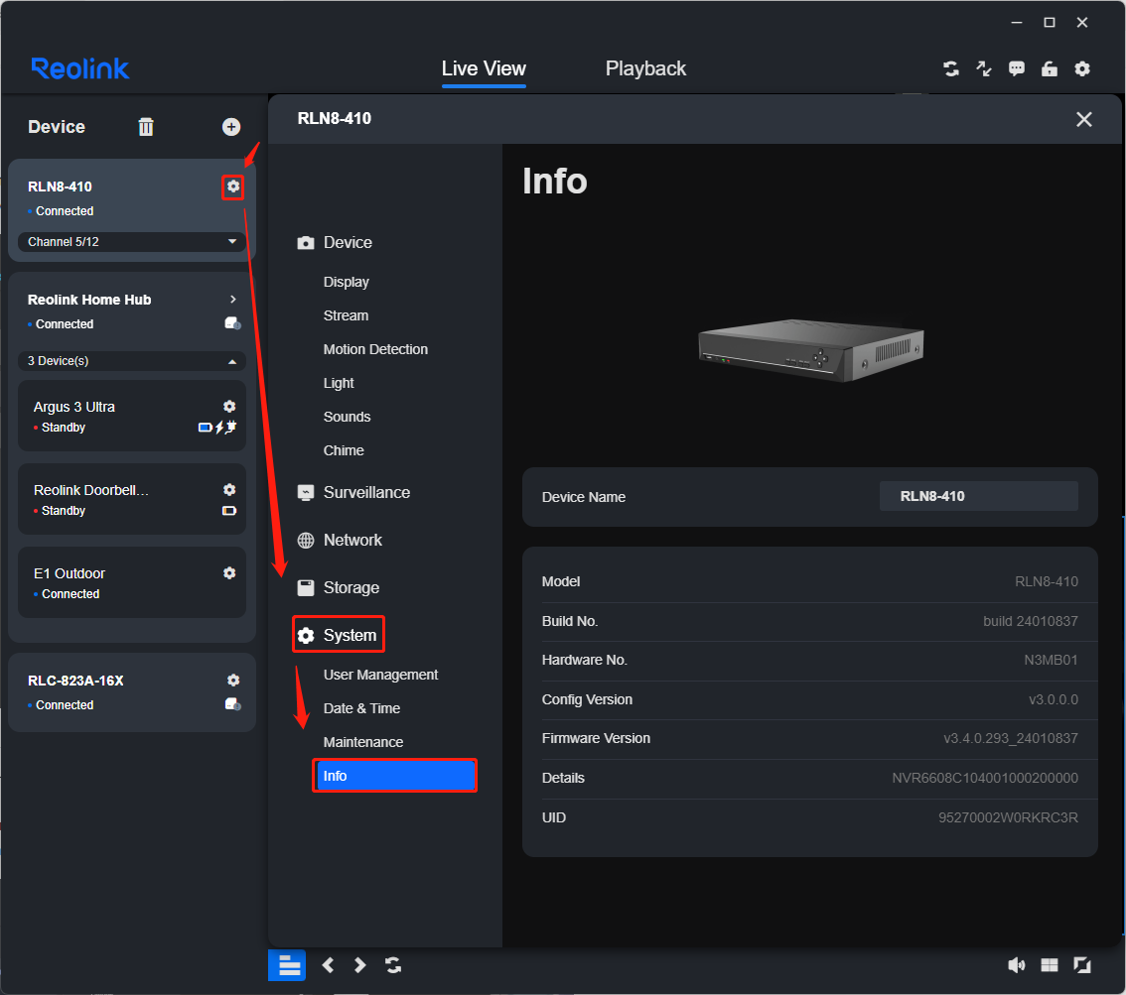Image resolution: width=1126 pixels, height=995 pixels.
Task: Click the bottom bar refresh icon
Action: tap(393, 965)
